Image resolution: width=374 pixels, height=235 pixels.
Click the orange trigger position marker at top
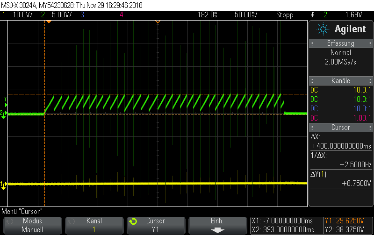49,22
